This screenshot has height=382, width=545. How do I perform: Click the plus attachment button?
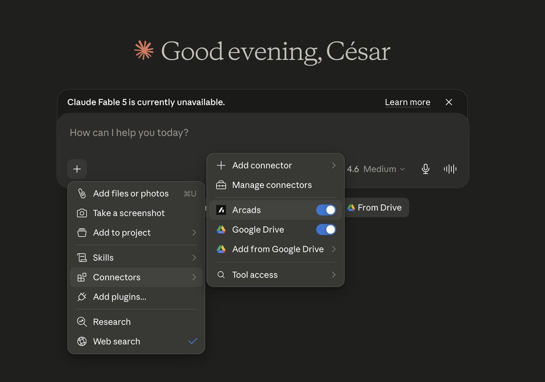pos(77,169)
